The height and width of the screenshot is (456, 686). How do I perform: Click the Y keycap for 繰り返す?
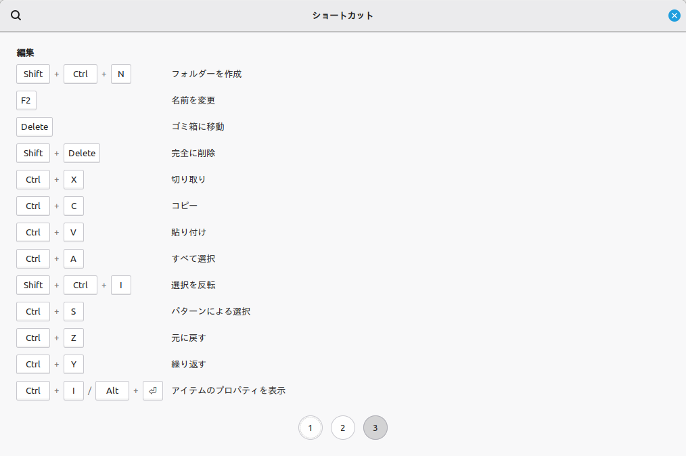(x=74, y=364)
